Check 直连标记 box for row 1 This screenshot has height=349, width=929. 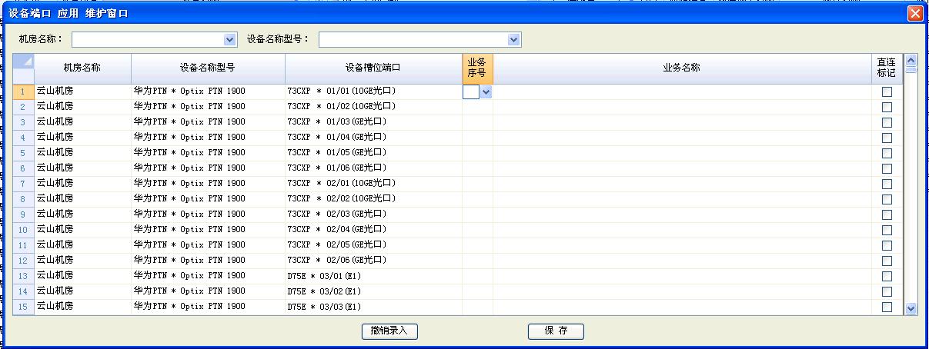887,91
